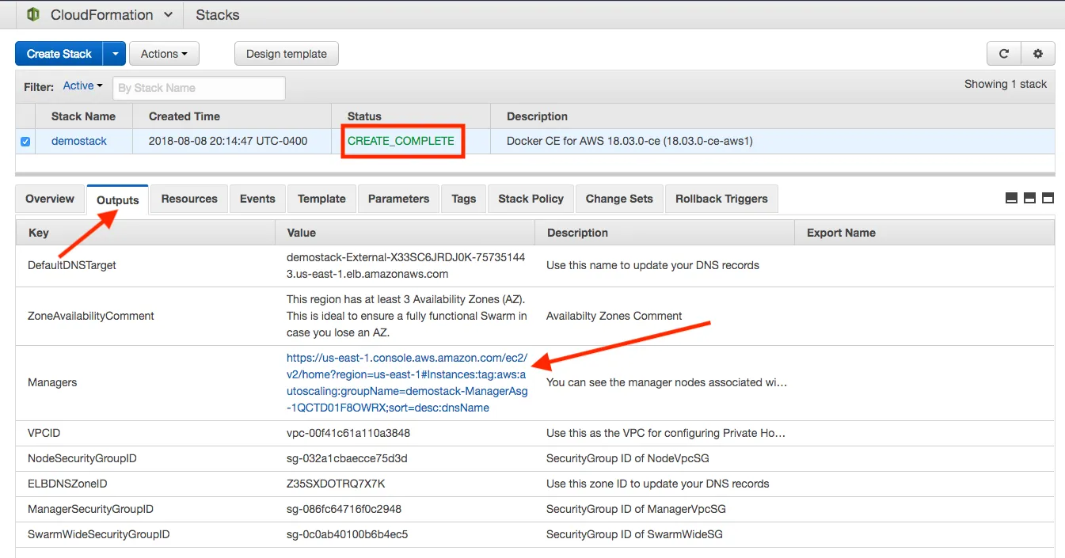
Task: Click the Showing 1 stack text
Action: (1006, 84)
